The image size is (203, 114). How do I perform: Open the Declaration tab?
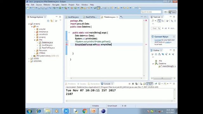pyautogui.click(x=94, y=84)
